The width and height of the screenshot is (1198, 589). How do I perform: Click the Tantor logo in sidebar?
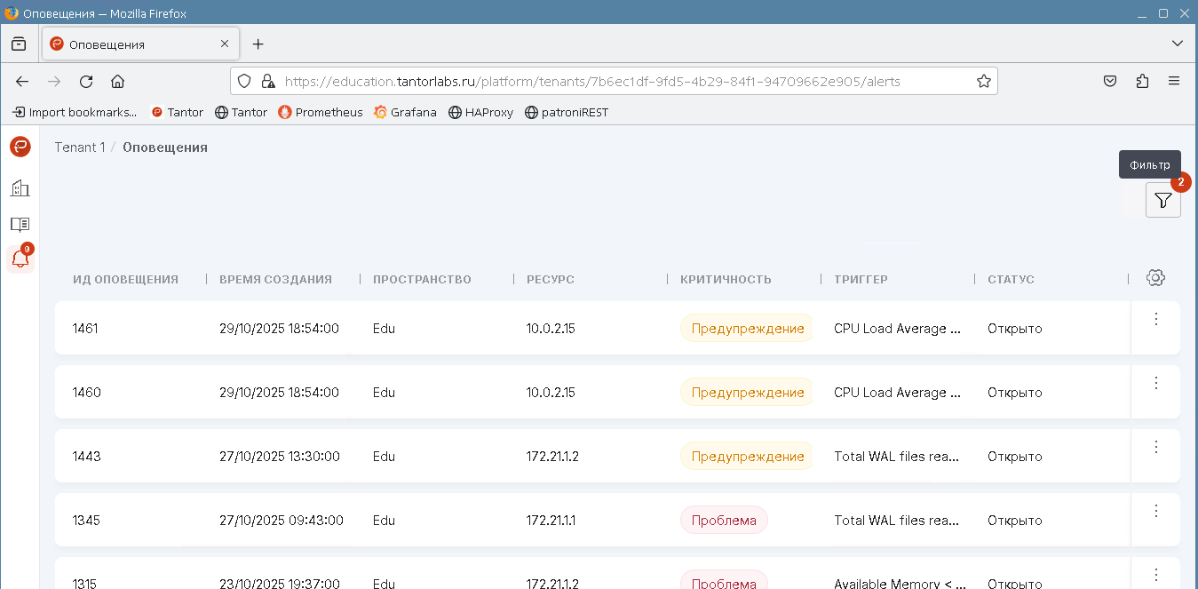click(20, 147)
